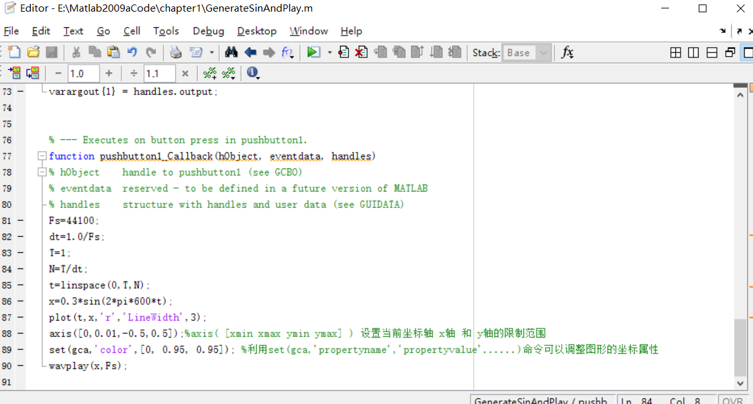Click the minus button to decrease value
753x404 pixels.
coord(57,73)
